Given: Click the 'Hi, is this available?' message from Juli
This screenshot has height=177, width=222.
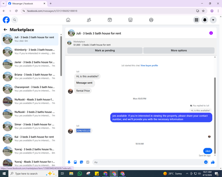Looking at the screenshot, I should (87, 76).
